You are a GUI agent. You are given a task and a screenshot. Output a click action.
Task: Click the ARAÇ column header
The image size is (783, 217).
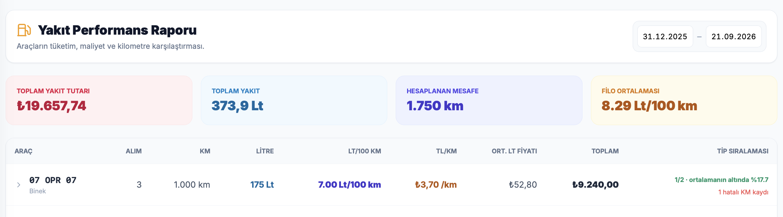[x=23, y=151]
